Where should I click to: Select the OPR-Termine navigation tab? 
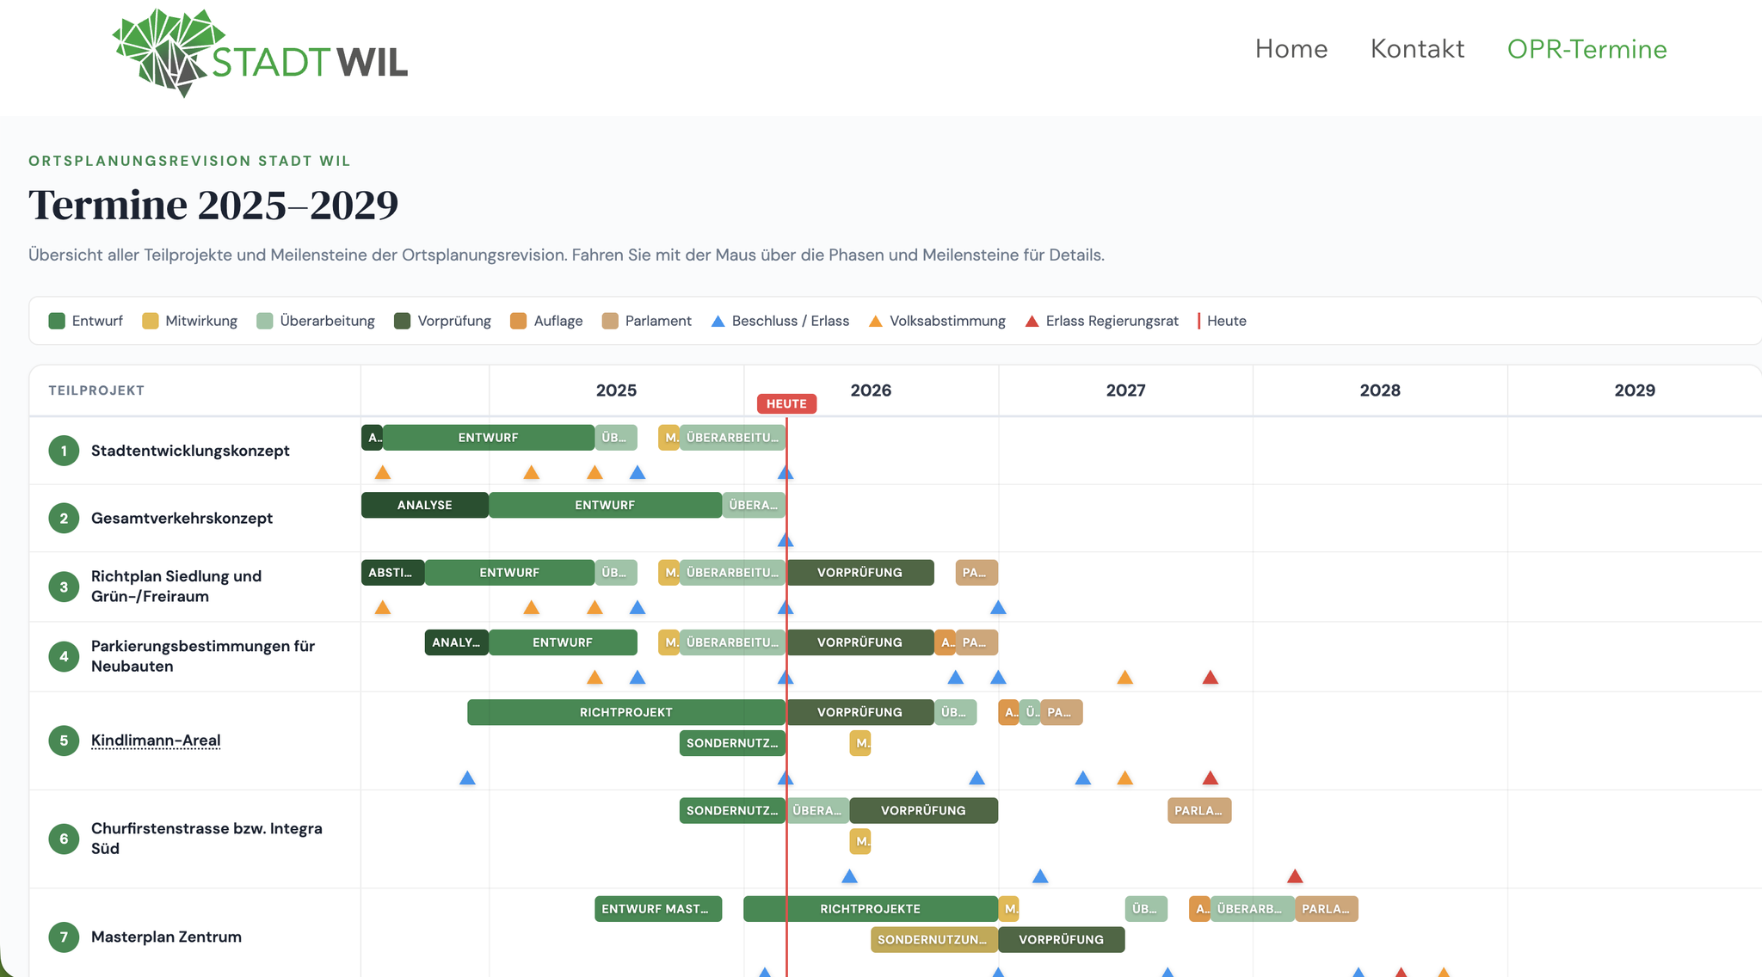(x=1586, y=49)
